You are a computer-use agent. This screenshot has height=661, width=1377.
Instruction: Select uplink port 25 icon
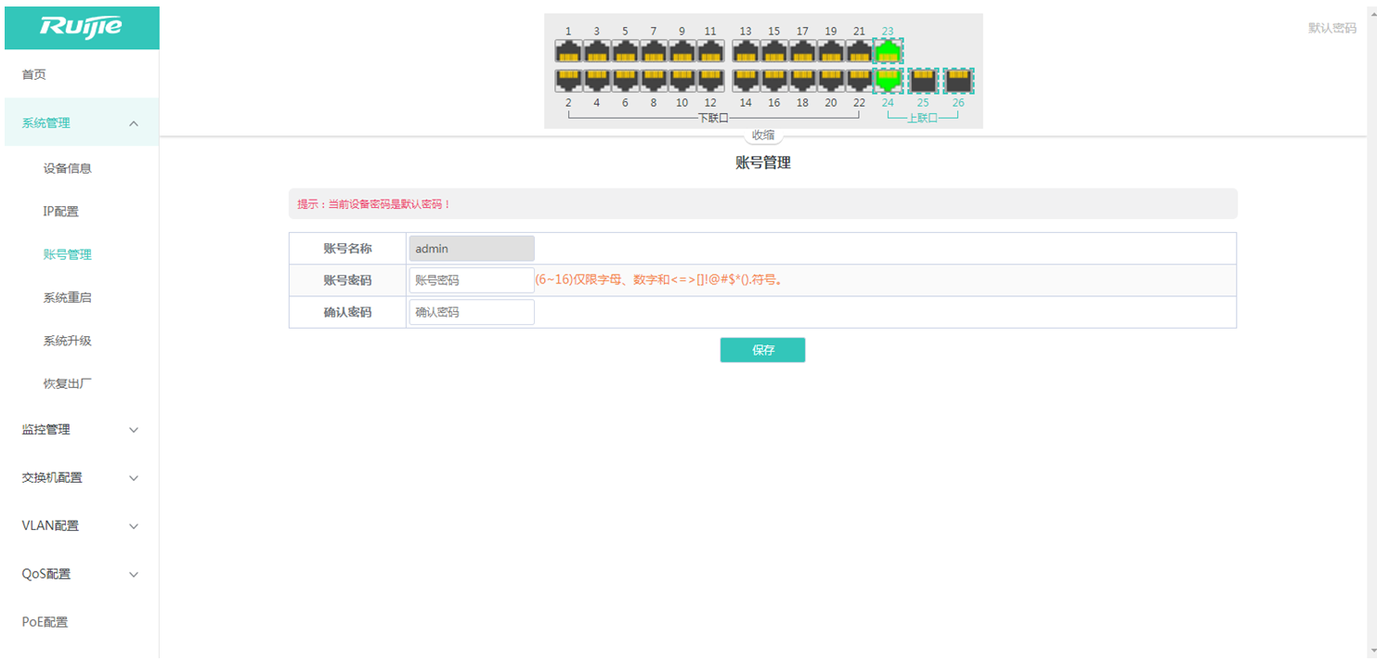[923, 81]
